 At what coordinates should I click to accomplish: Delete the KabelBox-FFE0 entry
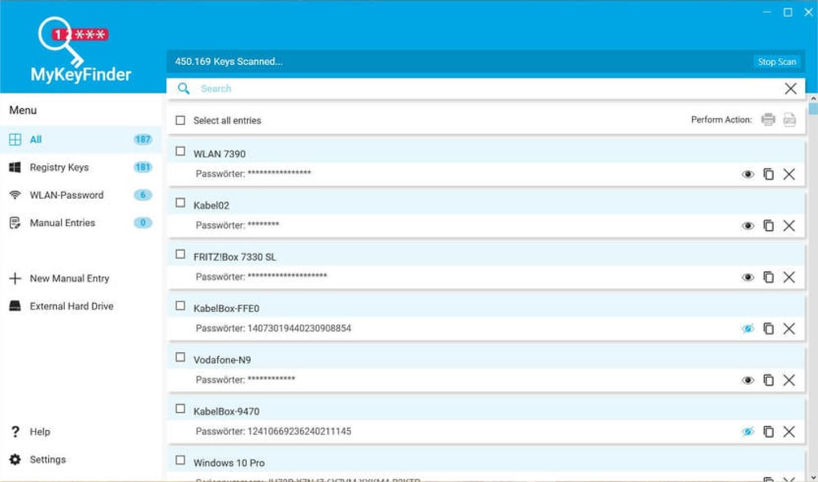tap(789, 329)
